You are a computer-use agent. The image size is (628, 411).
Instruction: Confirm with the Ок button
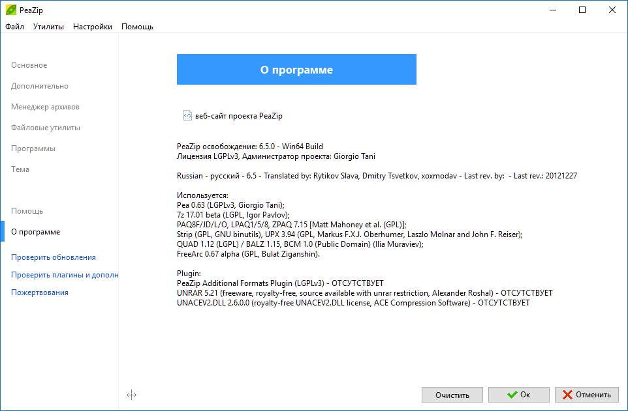pos(519,395)
